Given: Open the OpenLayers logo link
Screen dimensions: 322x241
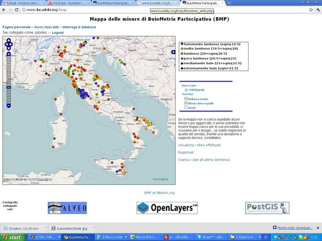Looking at the screenshot, I should pyautogui.click(x=167, y=208).
